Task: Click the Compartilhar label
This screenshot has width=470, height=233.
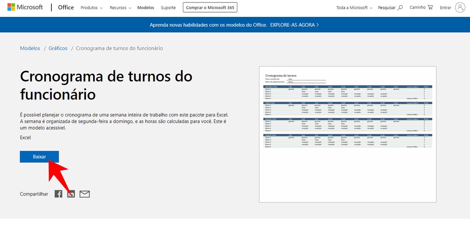Action: (34, 194)
